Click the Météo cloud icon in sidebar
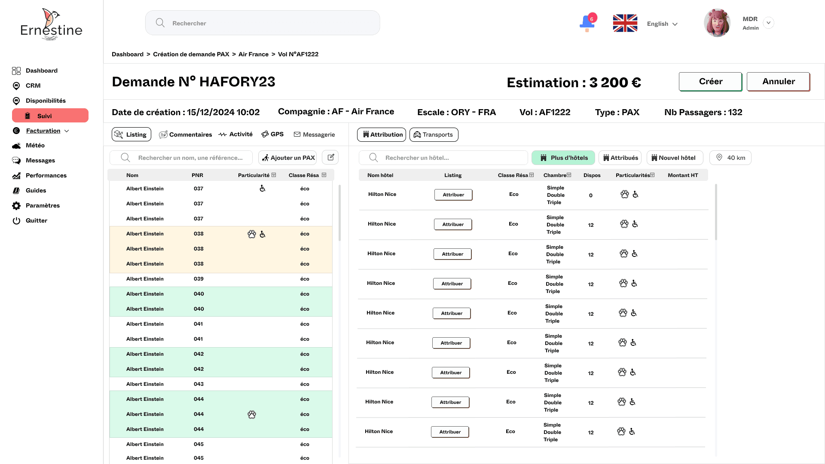The image size is (825, 464). pos(16,146)
